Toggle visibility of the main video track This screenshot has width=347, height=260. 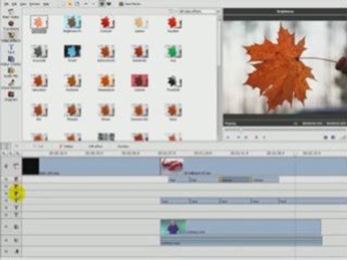tap(7, 166)
